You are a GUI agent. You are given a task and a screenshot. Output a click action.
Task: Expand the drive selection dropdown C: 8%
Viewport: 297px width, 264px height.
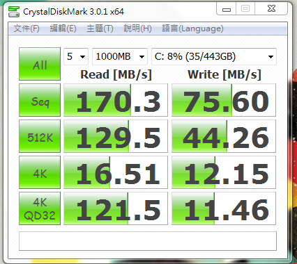tap(214, 56)
